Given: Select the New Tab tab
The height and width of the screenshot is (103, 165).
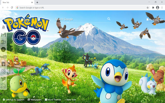Looking at the screenshot, I should (x=18, y=2).
